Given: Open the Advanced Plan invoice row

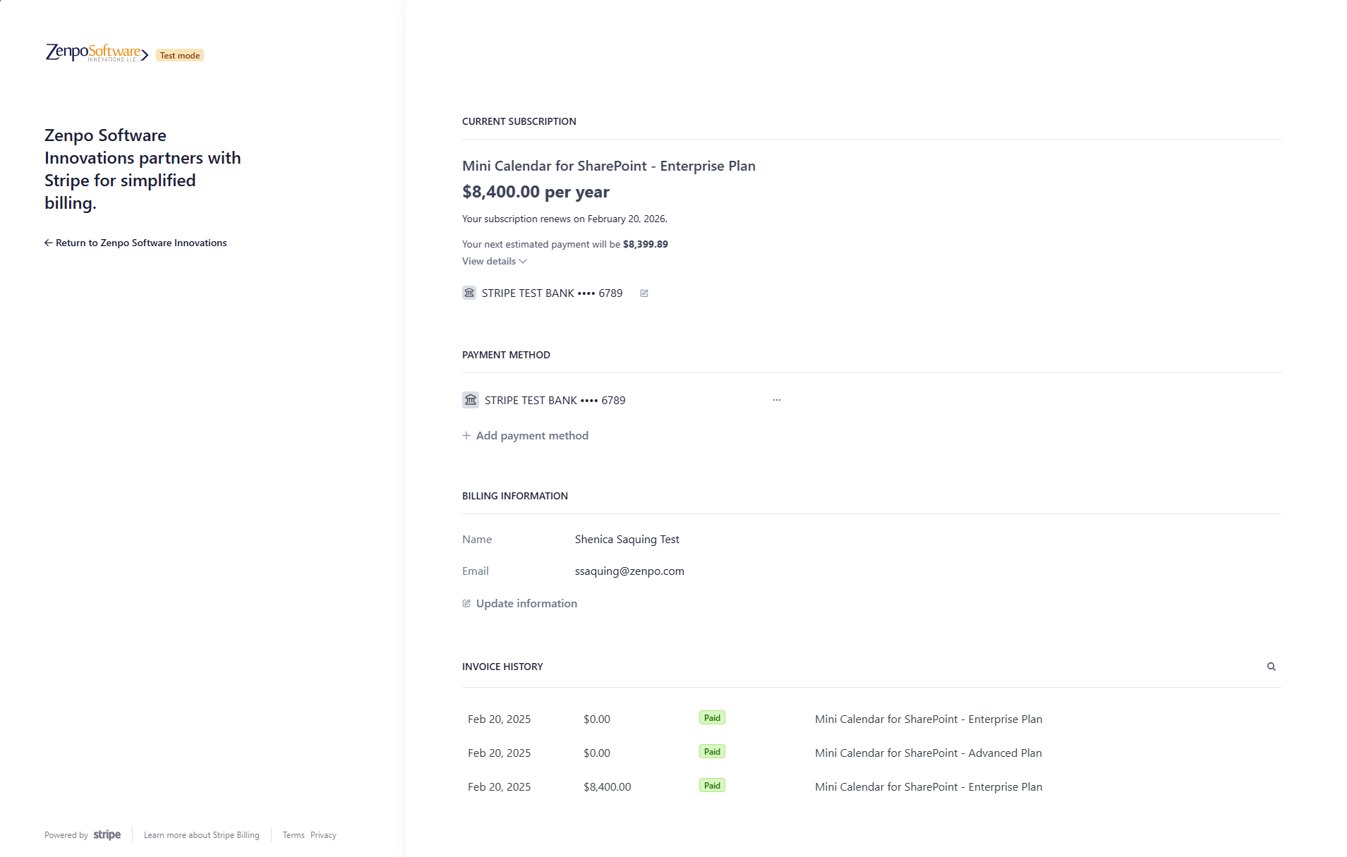Looking at the screenshot, I should pyautogui.click(x=754, y=753).
